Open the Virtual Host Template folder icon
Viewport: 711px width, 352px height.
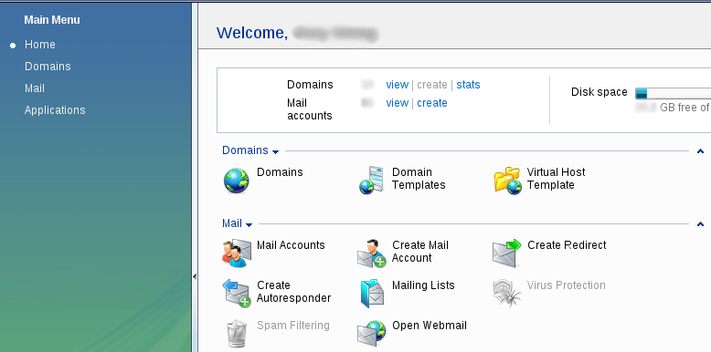(508, 181)
